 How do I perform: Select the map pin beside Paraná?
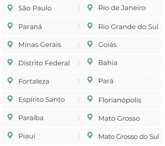tap(10, 26)
